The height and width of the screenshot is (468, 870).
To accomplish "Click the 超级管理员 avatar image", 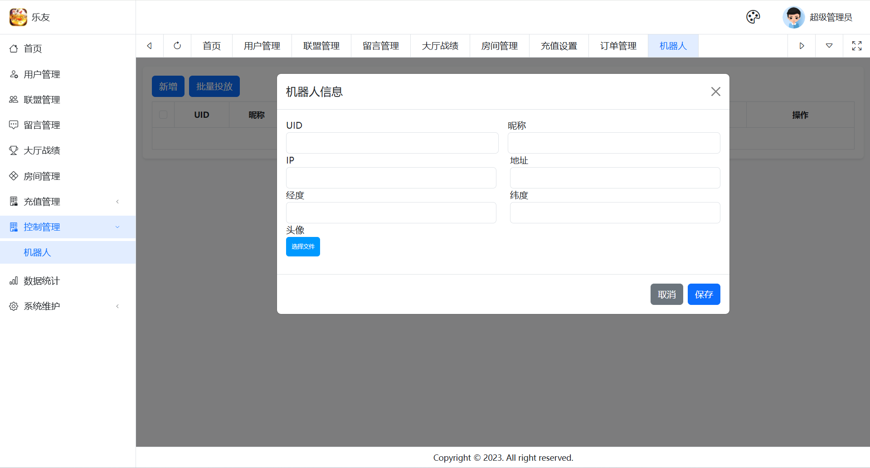I will [x=793, y=17].
